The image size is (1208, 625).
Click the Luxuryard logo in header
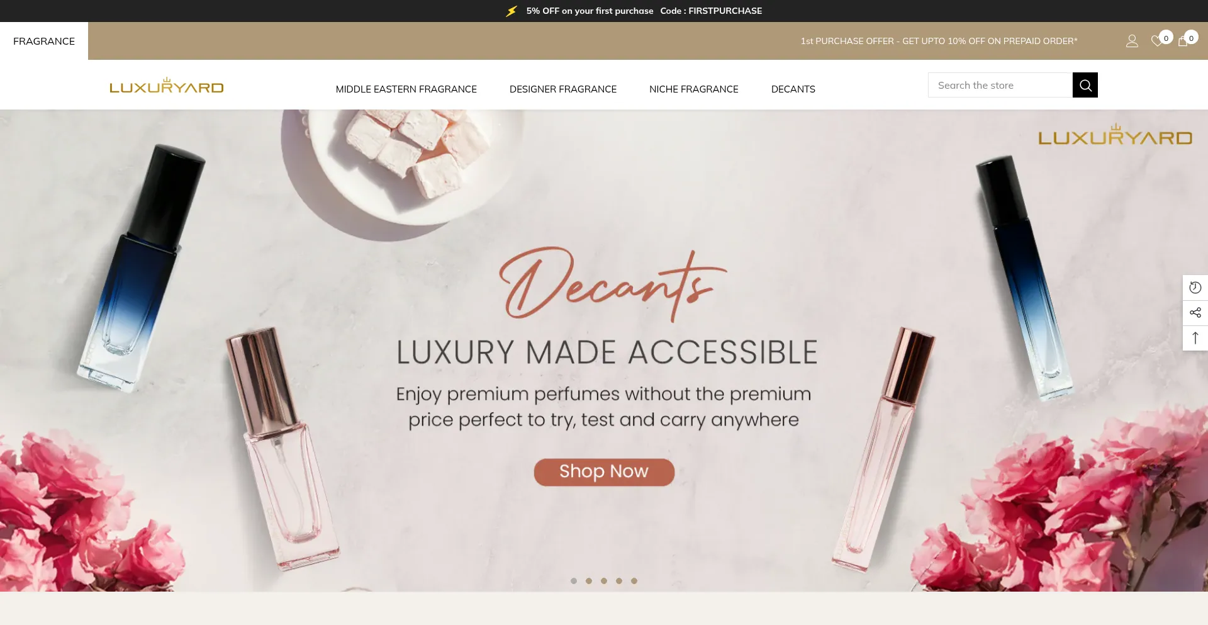[167, 85]
